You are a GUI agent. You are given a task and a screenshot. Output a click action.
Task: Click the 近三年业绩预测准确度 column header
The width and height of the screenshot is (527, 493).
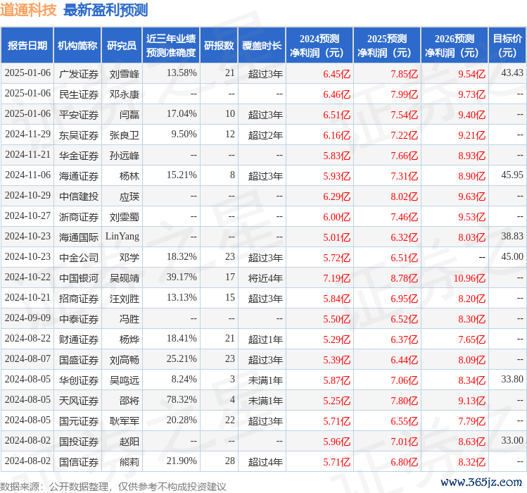pyautogui.click(x=171, y=46)
